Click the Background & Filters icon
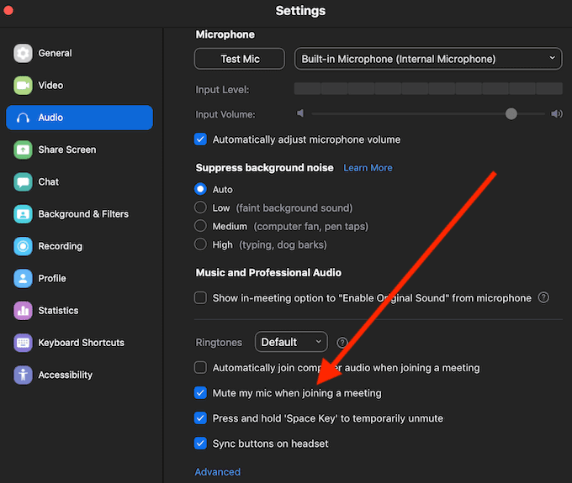Screen dimensions: 572x483 (23, 214)
